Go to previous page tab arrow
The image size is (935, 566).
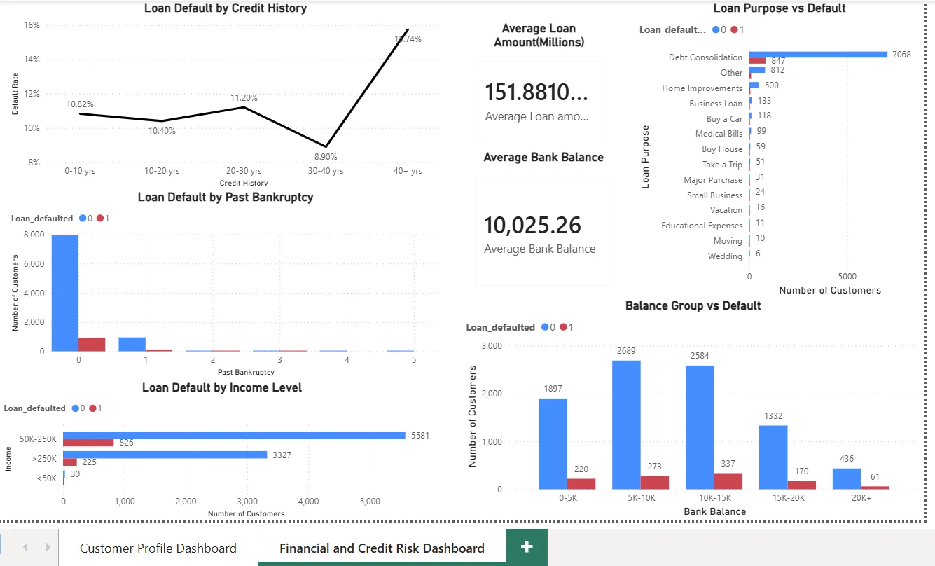(x=25, y=547)
